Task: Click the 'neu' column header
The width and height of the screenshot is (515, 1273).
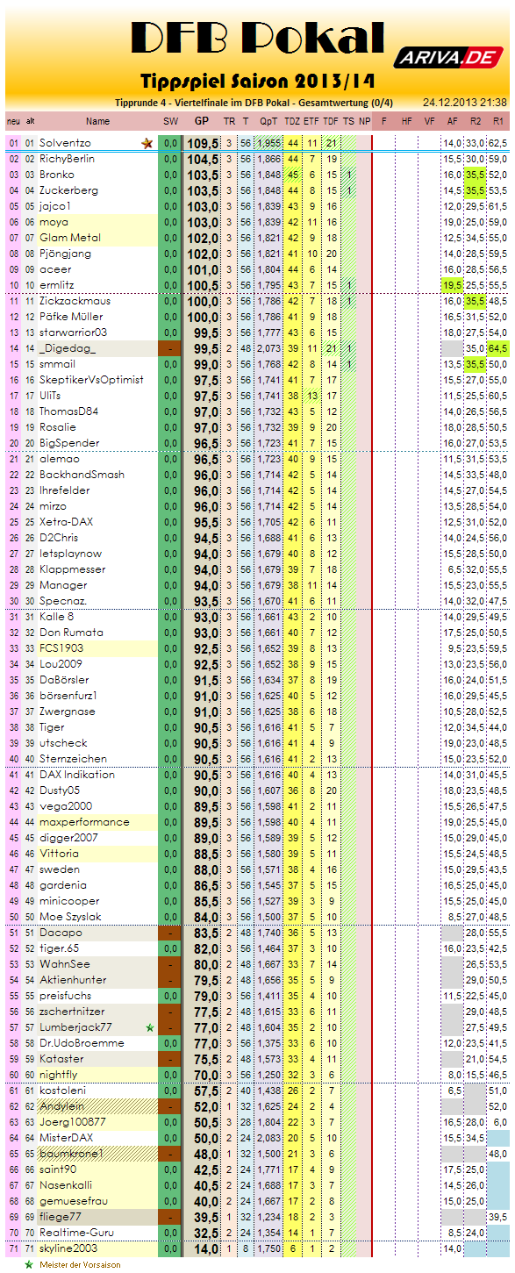Action: (13, 121)
